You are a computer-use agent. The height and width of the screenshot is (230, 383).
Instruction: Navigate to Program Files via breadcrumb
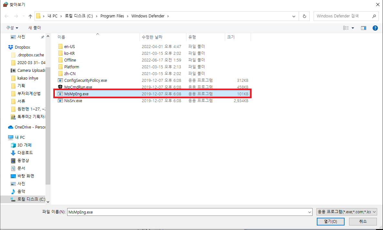pos(112,16)
